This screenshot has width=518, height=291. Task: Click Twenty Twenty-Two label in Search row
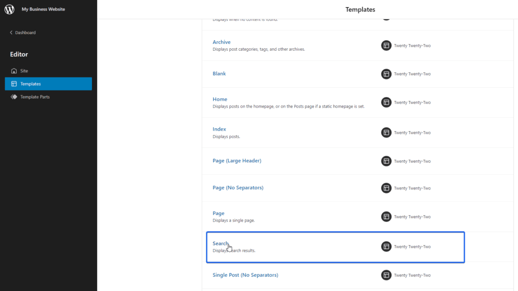(412, 247)
